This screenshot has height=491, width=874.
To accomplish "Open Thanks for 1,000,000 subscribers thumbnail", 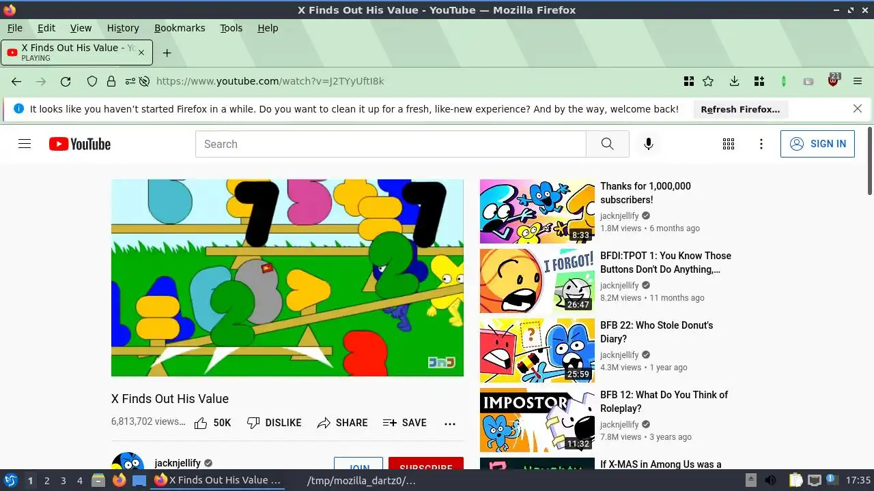I will [537, 211].
